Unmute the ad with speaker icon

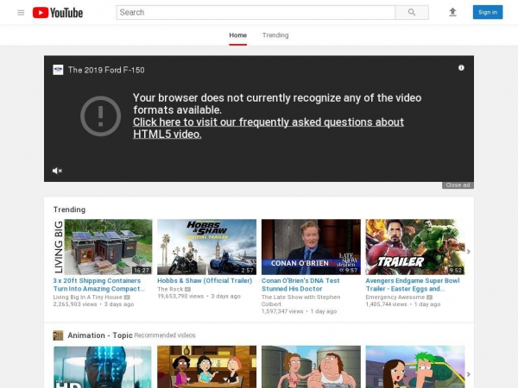(57, 171)
